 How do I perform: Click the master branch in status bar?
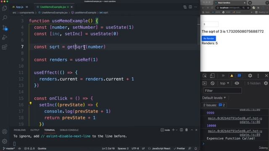pos(9,148)
